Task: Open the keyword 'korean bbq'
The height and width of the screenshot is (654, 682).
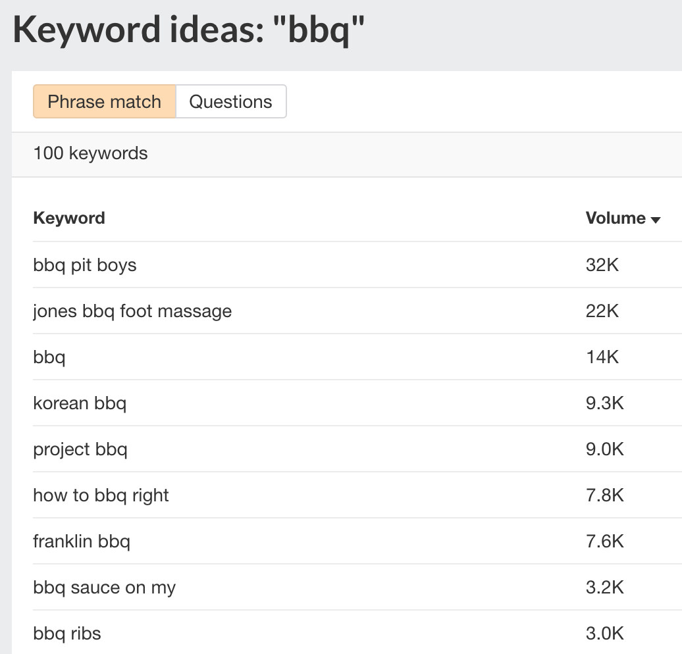Action: [x=80, y=403]
